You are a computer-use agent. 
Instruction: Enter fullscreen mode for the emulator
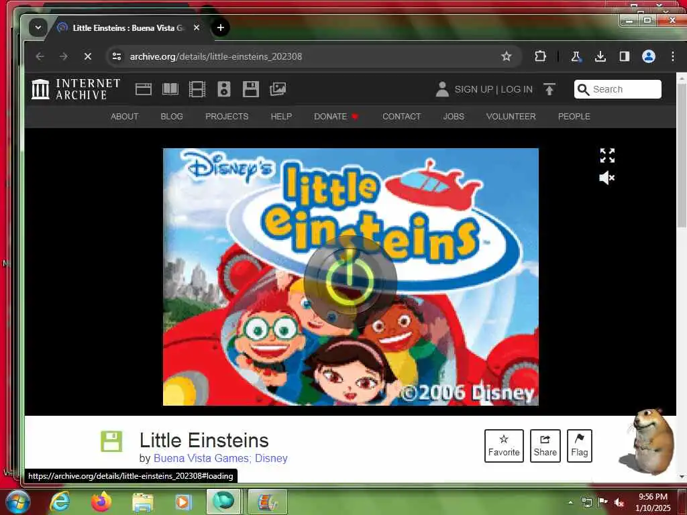pos(607,156)
